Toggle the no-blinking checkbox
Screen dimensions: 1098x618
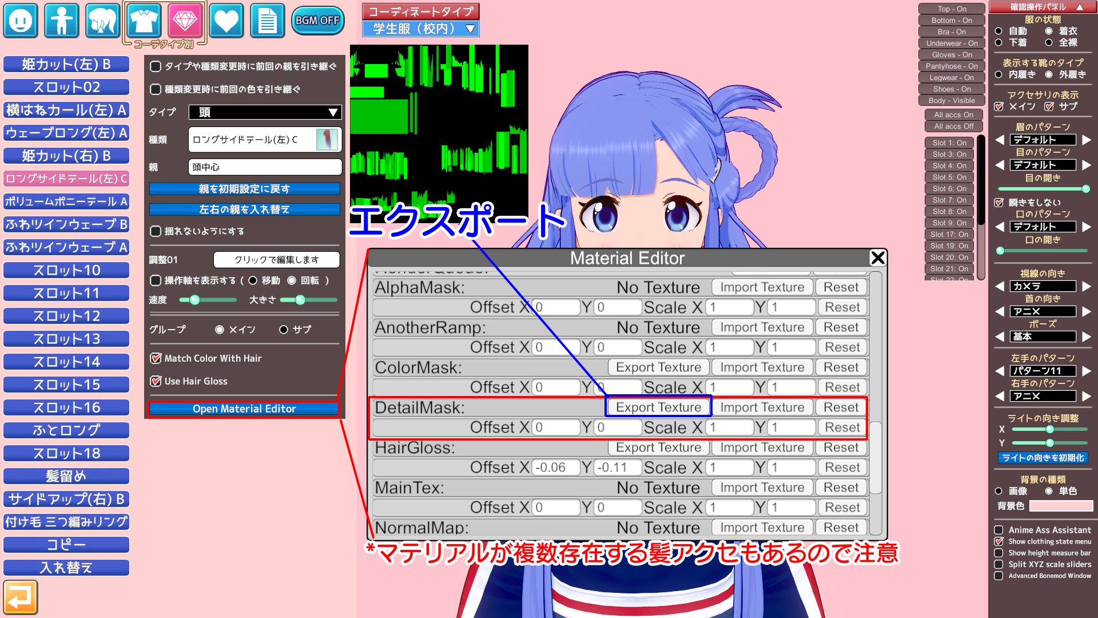[999, 203]
